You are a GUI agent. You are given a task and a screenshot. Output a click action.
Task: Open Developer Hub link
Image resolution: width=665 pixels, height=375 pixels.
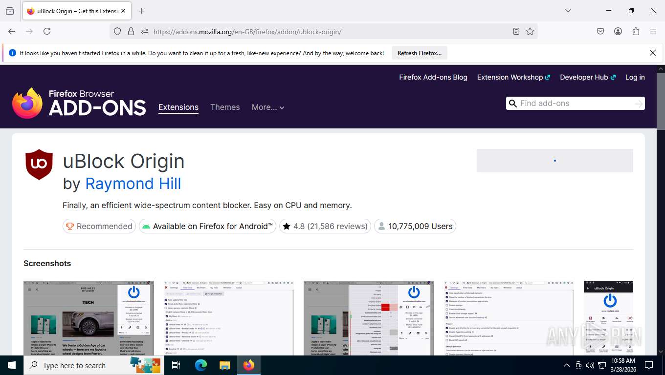click(x=588, y=77)
